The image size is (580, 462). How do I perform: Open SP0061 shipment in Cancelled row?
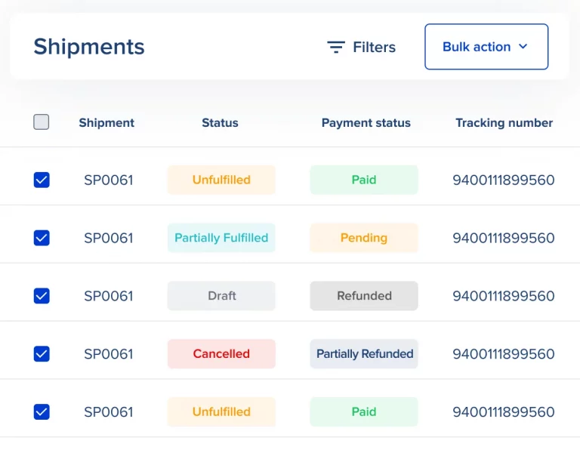tap(108, 353)
